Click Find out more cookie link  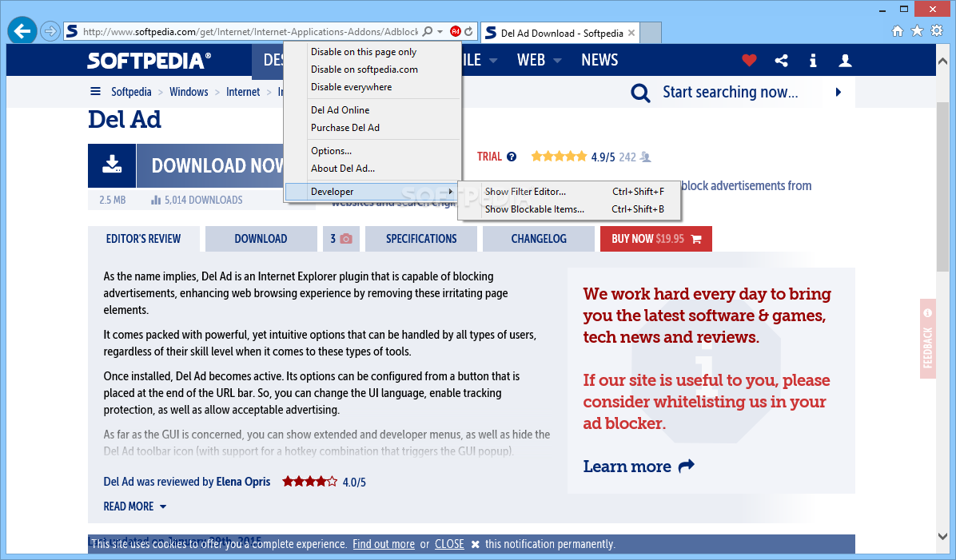[384, 544]
